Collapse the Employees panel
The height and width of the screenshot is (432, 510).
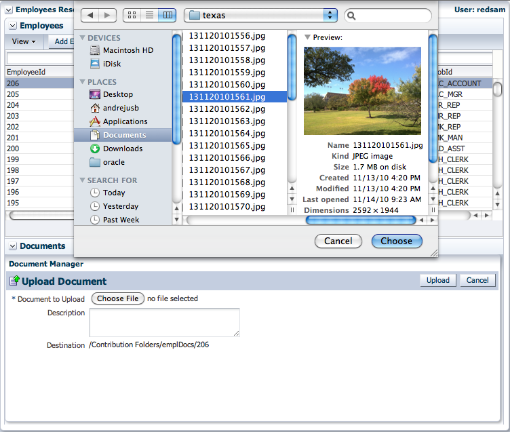pos(13,26)
